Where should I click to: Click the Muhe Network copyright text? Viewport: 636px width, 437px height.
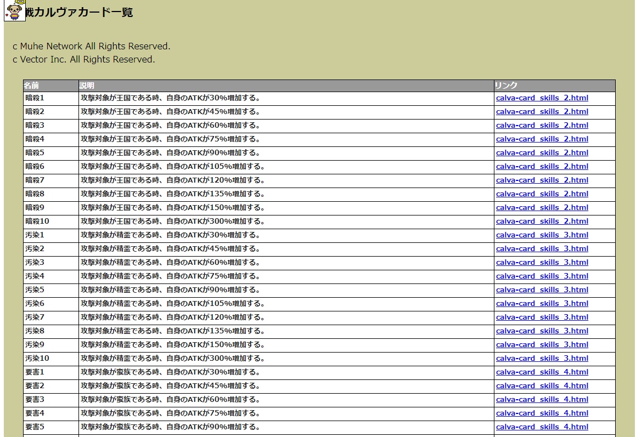[91, 46]
